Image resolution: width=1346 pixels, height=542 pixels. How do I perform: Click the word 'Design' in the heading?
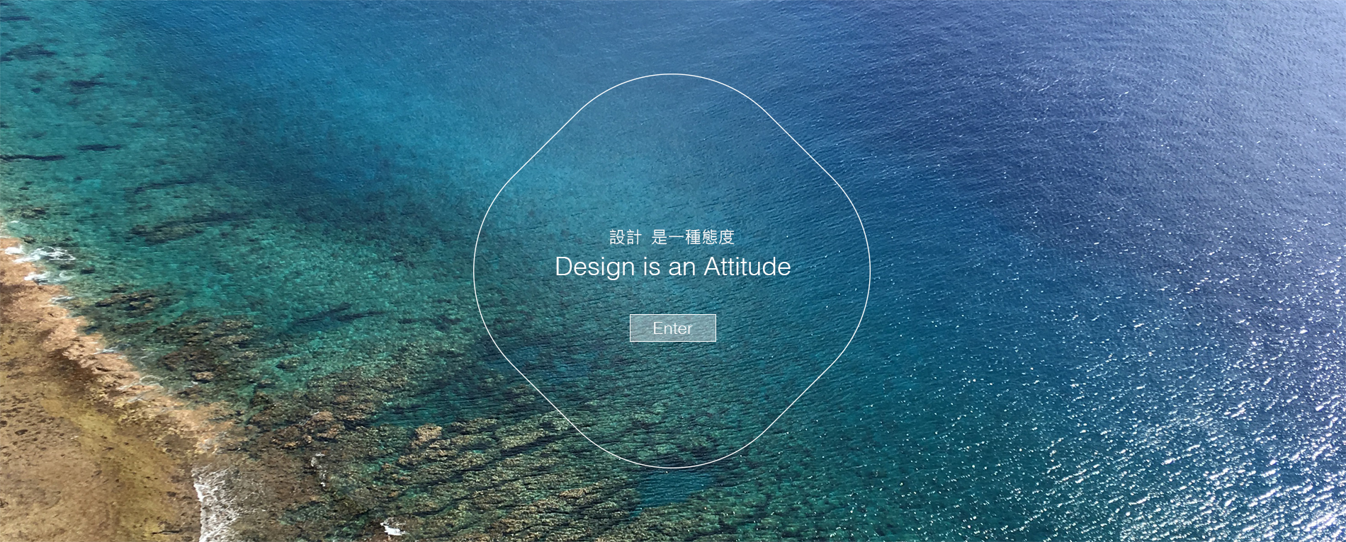[594, 267]
